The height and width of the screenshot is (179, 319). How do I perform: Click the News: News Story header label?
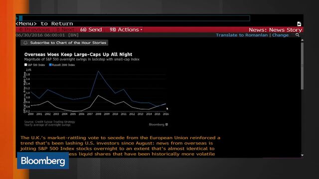[x=275, y=30]
